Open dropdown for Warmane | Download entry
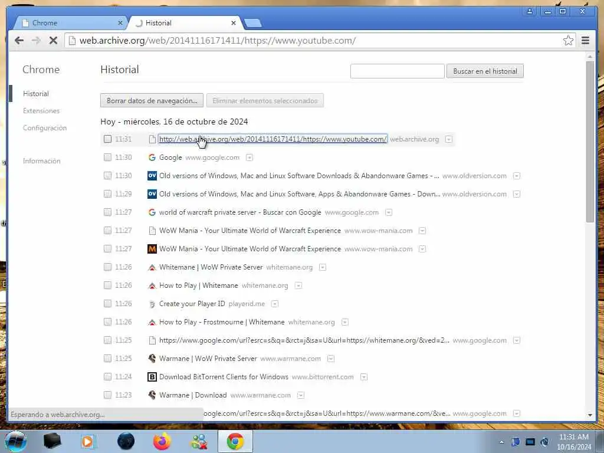Image resolution: width=604 pixels, height=453 pixels. (x=301, y=395)
